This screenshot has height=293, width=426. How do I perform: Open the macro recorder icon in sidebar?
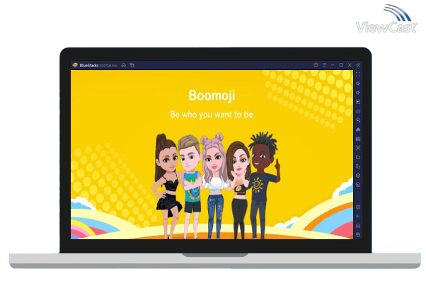tap(358, 139)
